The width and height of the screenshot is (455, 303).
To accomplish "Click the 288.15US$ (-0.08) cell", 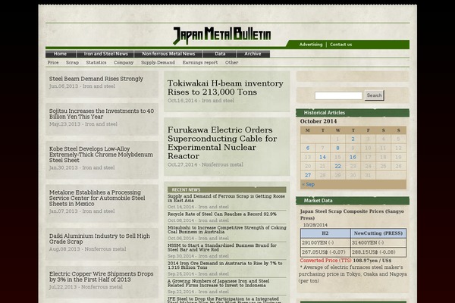I will click(378, 252).
